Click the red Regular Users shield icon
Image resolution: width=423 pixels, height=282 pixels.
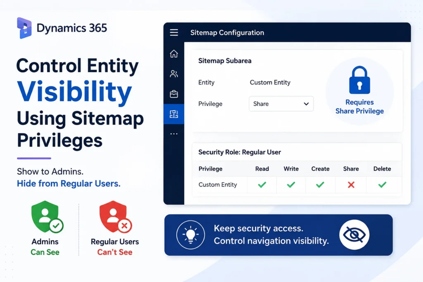point(115,217)
